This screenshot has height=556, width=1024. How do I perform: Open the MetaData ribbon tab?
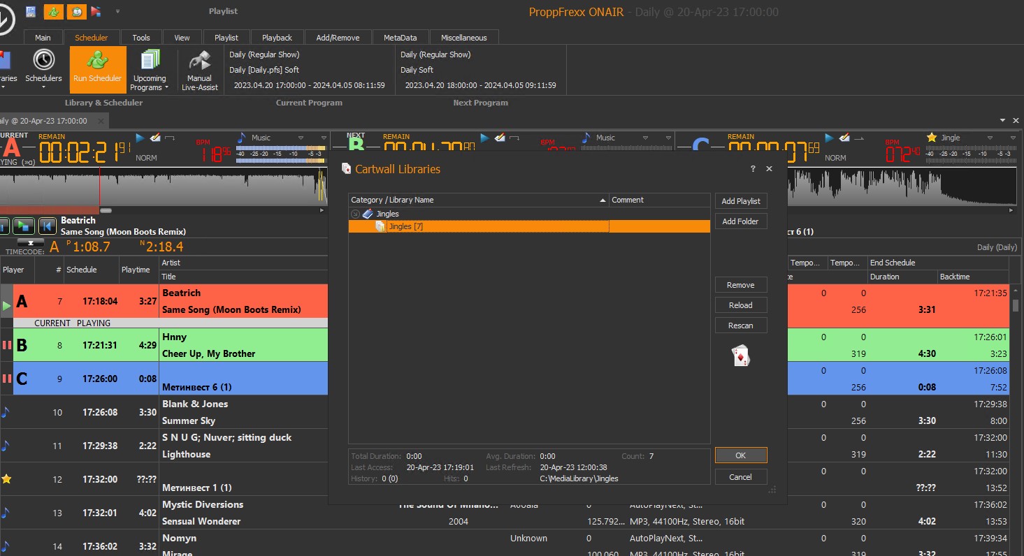pyautogui.click(x=400, y=38)
